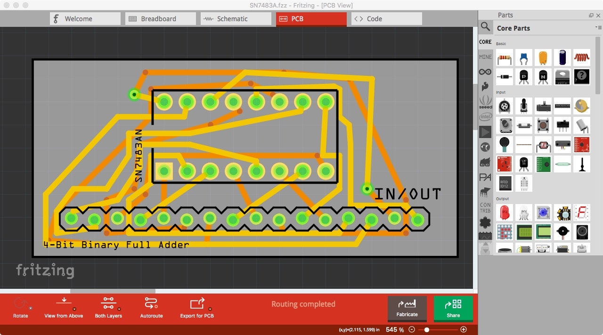Pin the Parts panel in place
This screenshot has height=335, width=603.
click(x=590, y=15)
